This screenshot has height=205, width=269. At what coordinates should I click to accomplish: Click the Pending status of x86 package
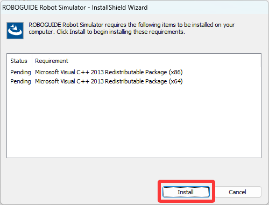point(20,72)
